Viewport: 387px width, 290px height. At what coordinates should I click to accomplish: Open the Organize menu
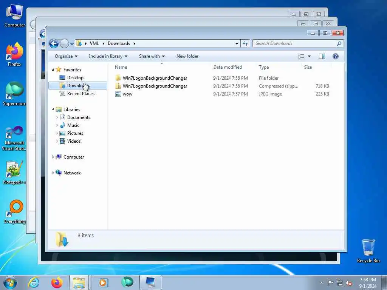tap(66, 56)
